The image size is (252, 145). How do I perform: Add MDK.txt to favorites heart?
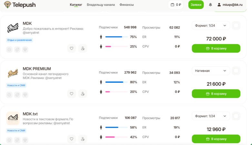(x=72, y=139)
